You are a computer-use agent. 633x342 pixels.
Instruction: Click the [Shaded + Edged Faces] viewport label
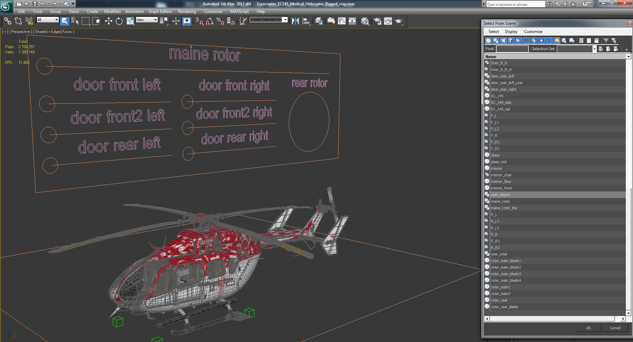53,32
